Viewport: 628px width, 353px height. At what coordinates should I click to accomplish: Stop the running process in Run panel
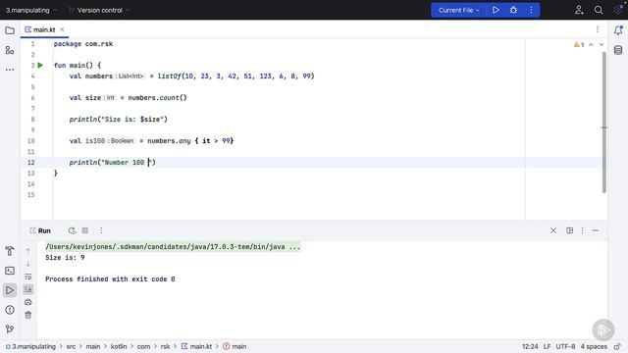click(x=85, y=230)
